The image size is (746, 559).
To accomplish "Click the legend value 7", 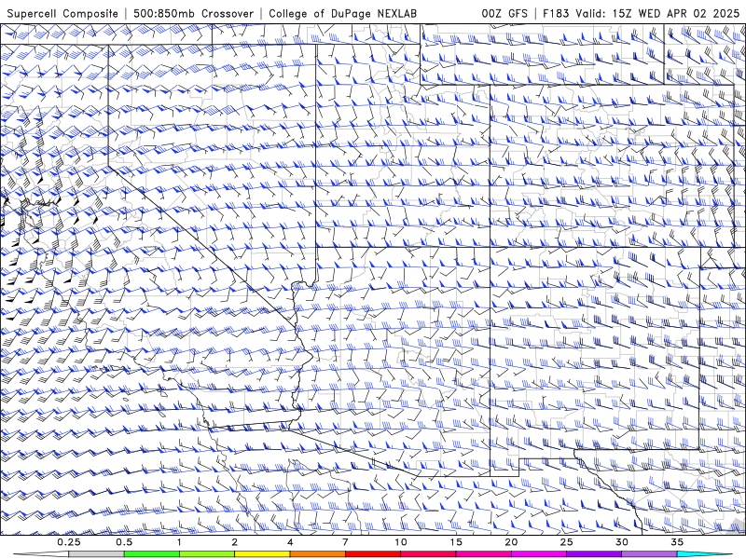I will coord(345,542).
